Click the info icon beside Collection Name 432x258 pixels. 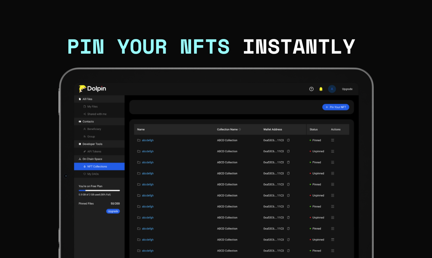[240, 129]
